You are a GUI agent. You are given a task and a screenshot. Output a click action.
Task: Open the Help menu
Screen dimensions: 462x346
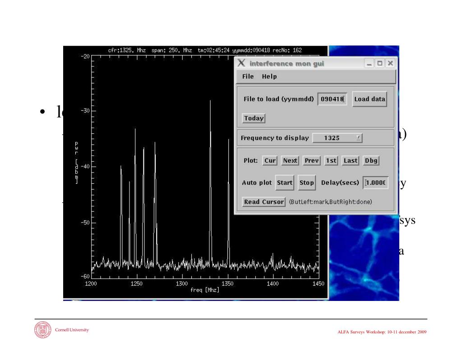(x=269, y=77)
